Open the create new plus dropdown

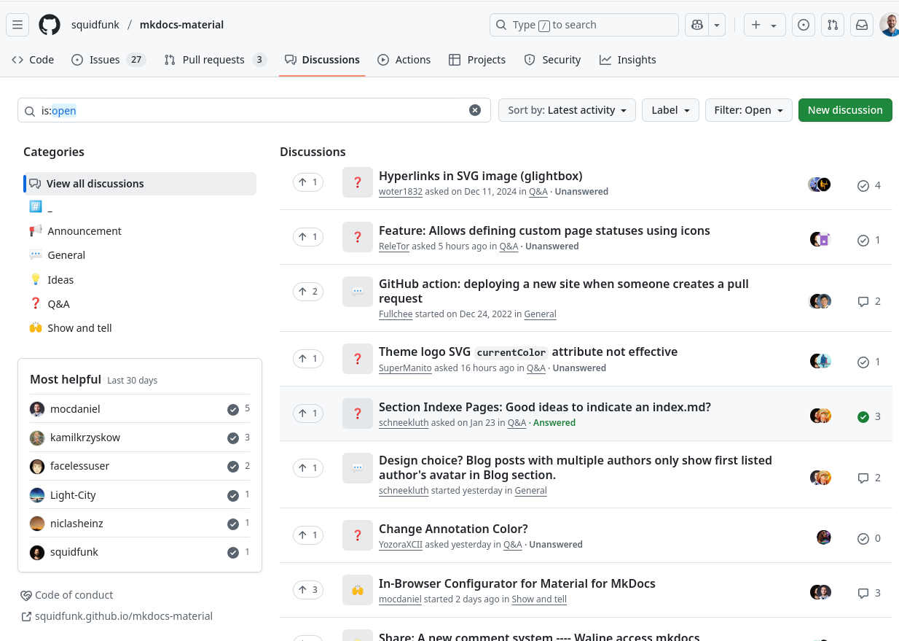[764, 25]
